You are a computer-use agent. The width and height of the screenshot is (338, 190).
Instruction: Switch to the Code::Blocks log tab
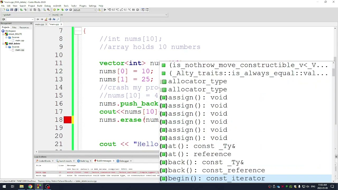[x=45, y=161]
